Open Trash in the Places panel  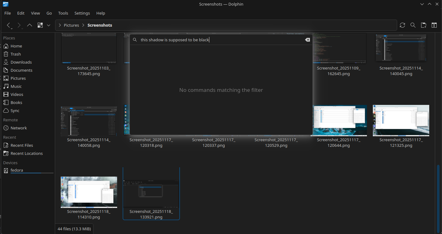pos(16,54)
